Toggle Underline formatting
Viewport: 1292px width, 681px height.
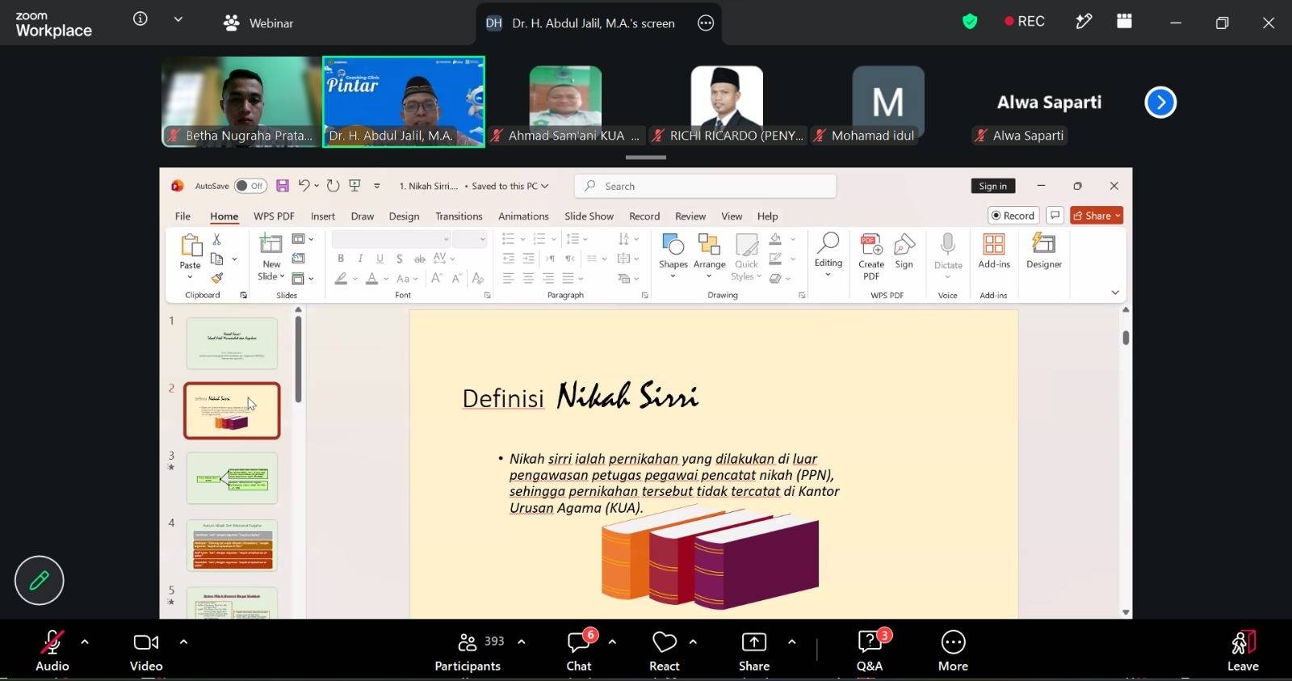click(380, 259)
